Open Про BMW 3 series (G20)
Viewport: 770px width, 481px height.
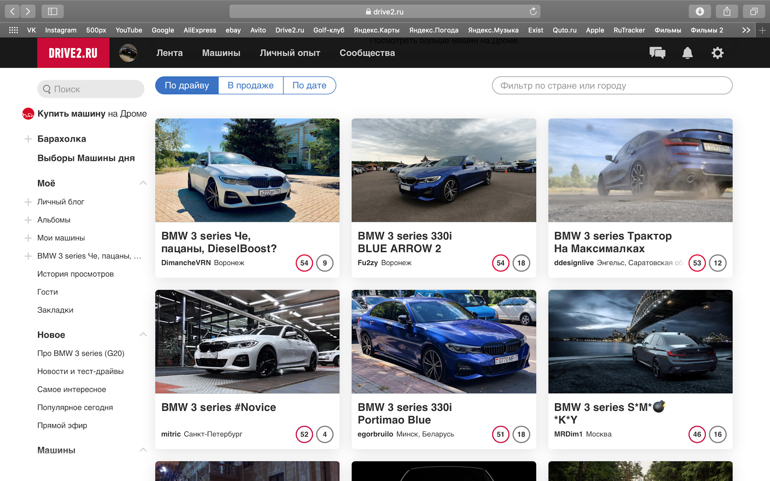[81, 353]
